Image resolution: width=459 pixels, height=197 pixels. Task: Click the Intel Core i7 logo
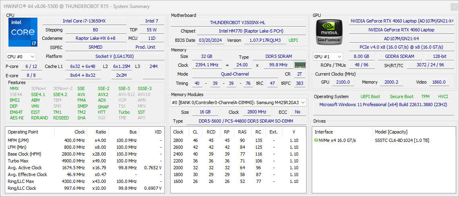[x=23, y=32]
